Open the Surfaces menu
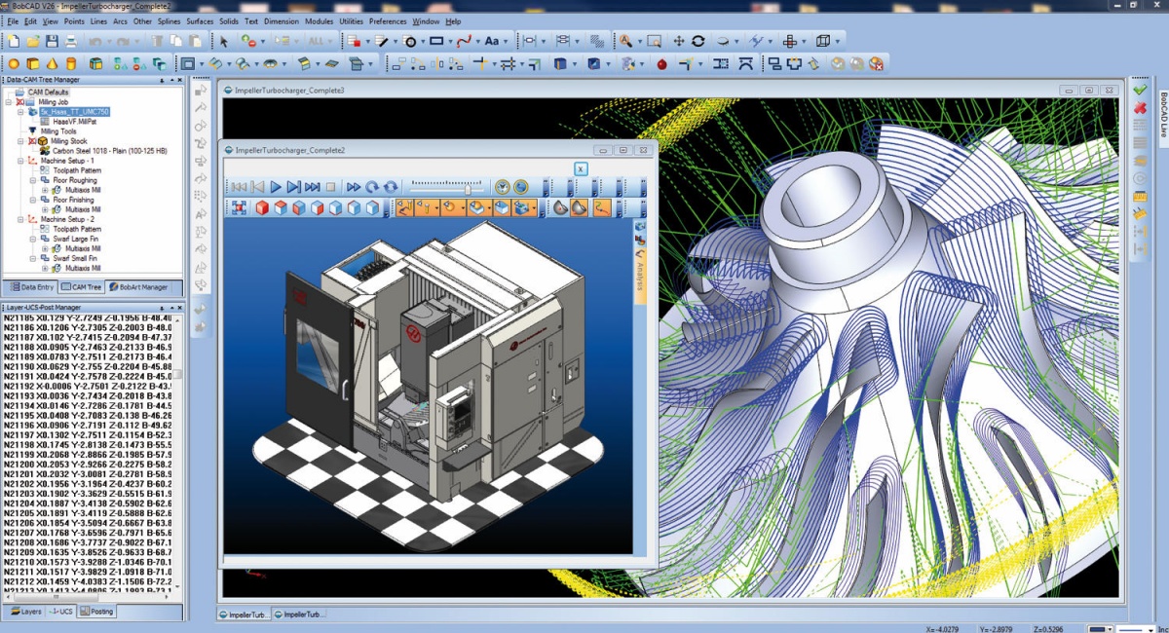This screenshot has height=633, width=1169. pyautogui.click(x=200, y=20)
